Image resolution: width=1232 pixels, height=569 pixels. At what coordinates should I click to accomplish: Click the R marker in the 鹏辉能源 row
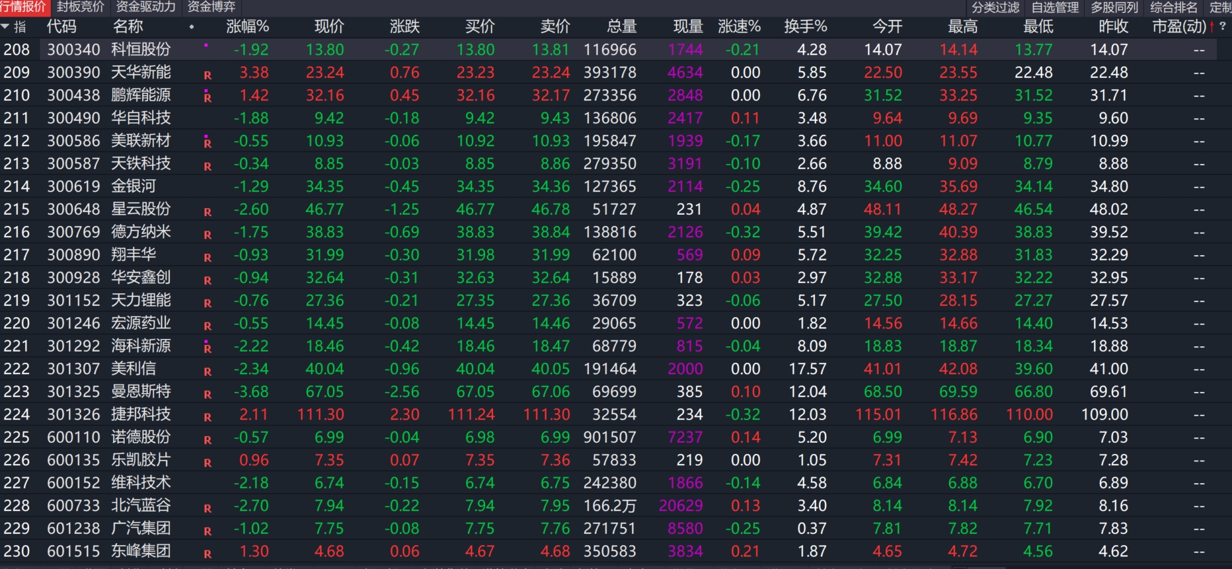[x=208, y=98]
